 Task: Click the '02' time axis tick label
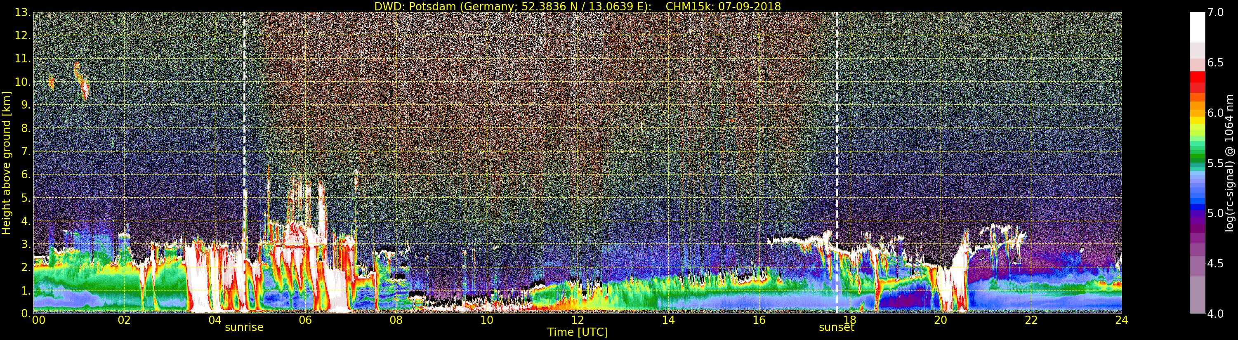pyautogui.click(x=124, y=320)
